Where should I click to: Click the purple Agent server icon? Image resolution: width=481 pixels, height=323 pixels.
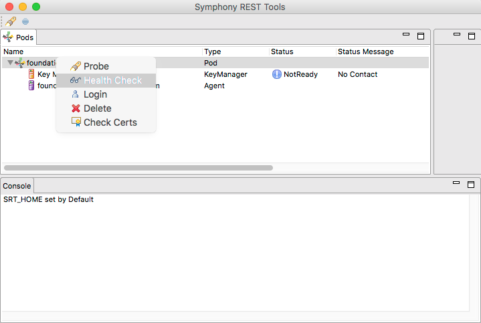31,86
